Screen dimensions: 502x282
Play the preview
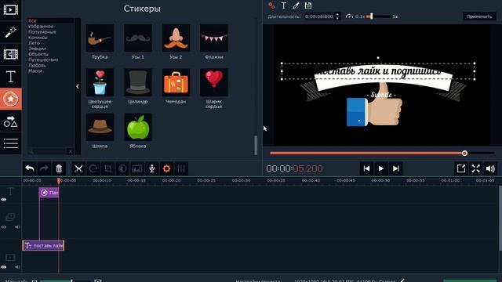coord(381,168)
